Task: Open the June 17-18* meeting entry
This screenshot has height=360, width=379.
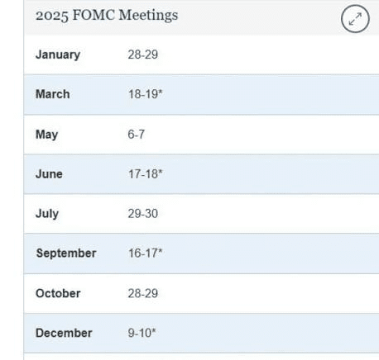Action: coord(146,174)
